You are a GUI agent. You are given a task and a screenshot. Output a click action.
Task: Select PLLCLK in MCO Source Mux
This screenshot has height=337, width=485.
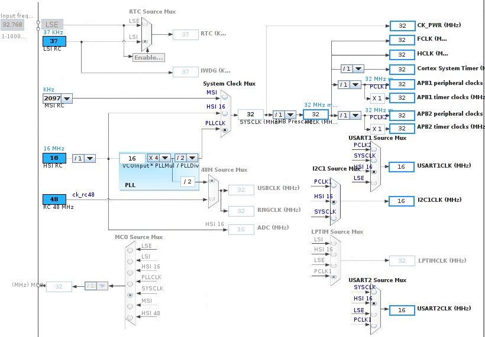coord(130,284)
